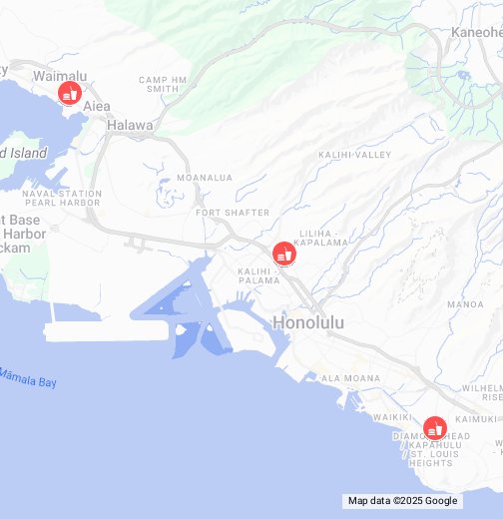
Task: Click the Halawa place label
Action: coord(130,126)
